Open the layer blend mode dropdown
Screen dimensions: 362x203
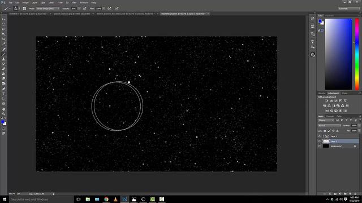pos(329,126)
